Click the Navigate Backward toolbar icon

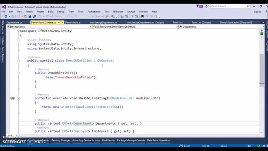click(x=6, y=16)
